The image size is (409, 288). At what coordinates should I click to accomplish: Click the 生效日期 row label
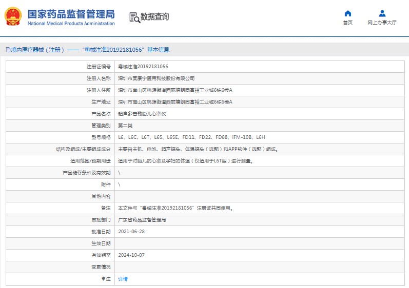click(101, 243)
